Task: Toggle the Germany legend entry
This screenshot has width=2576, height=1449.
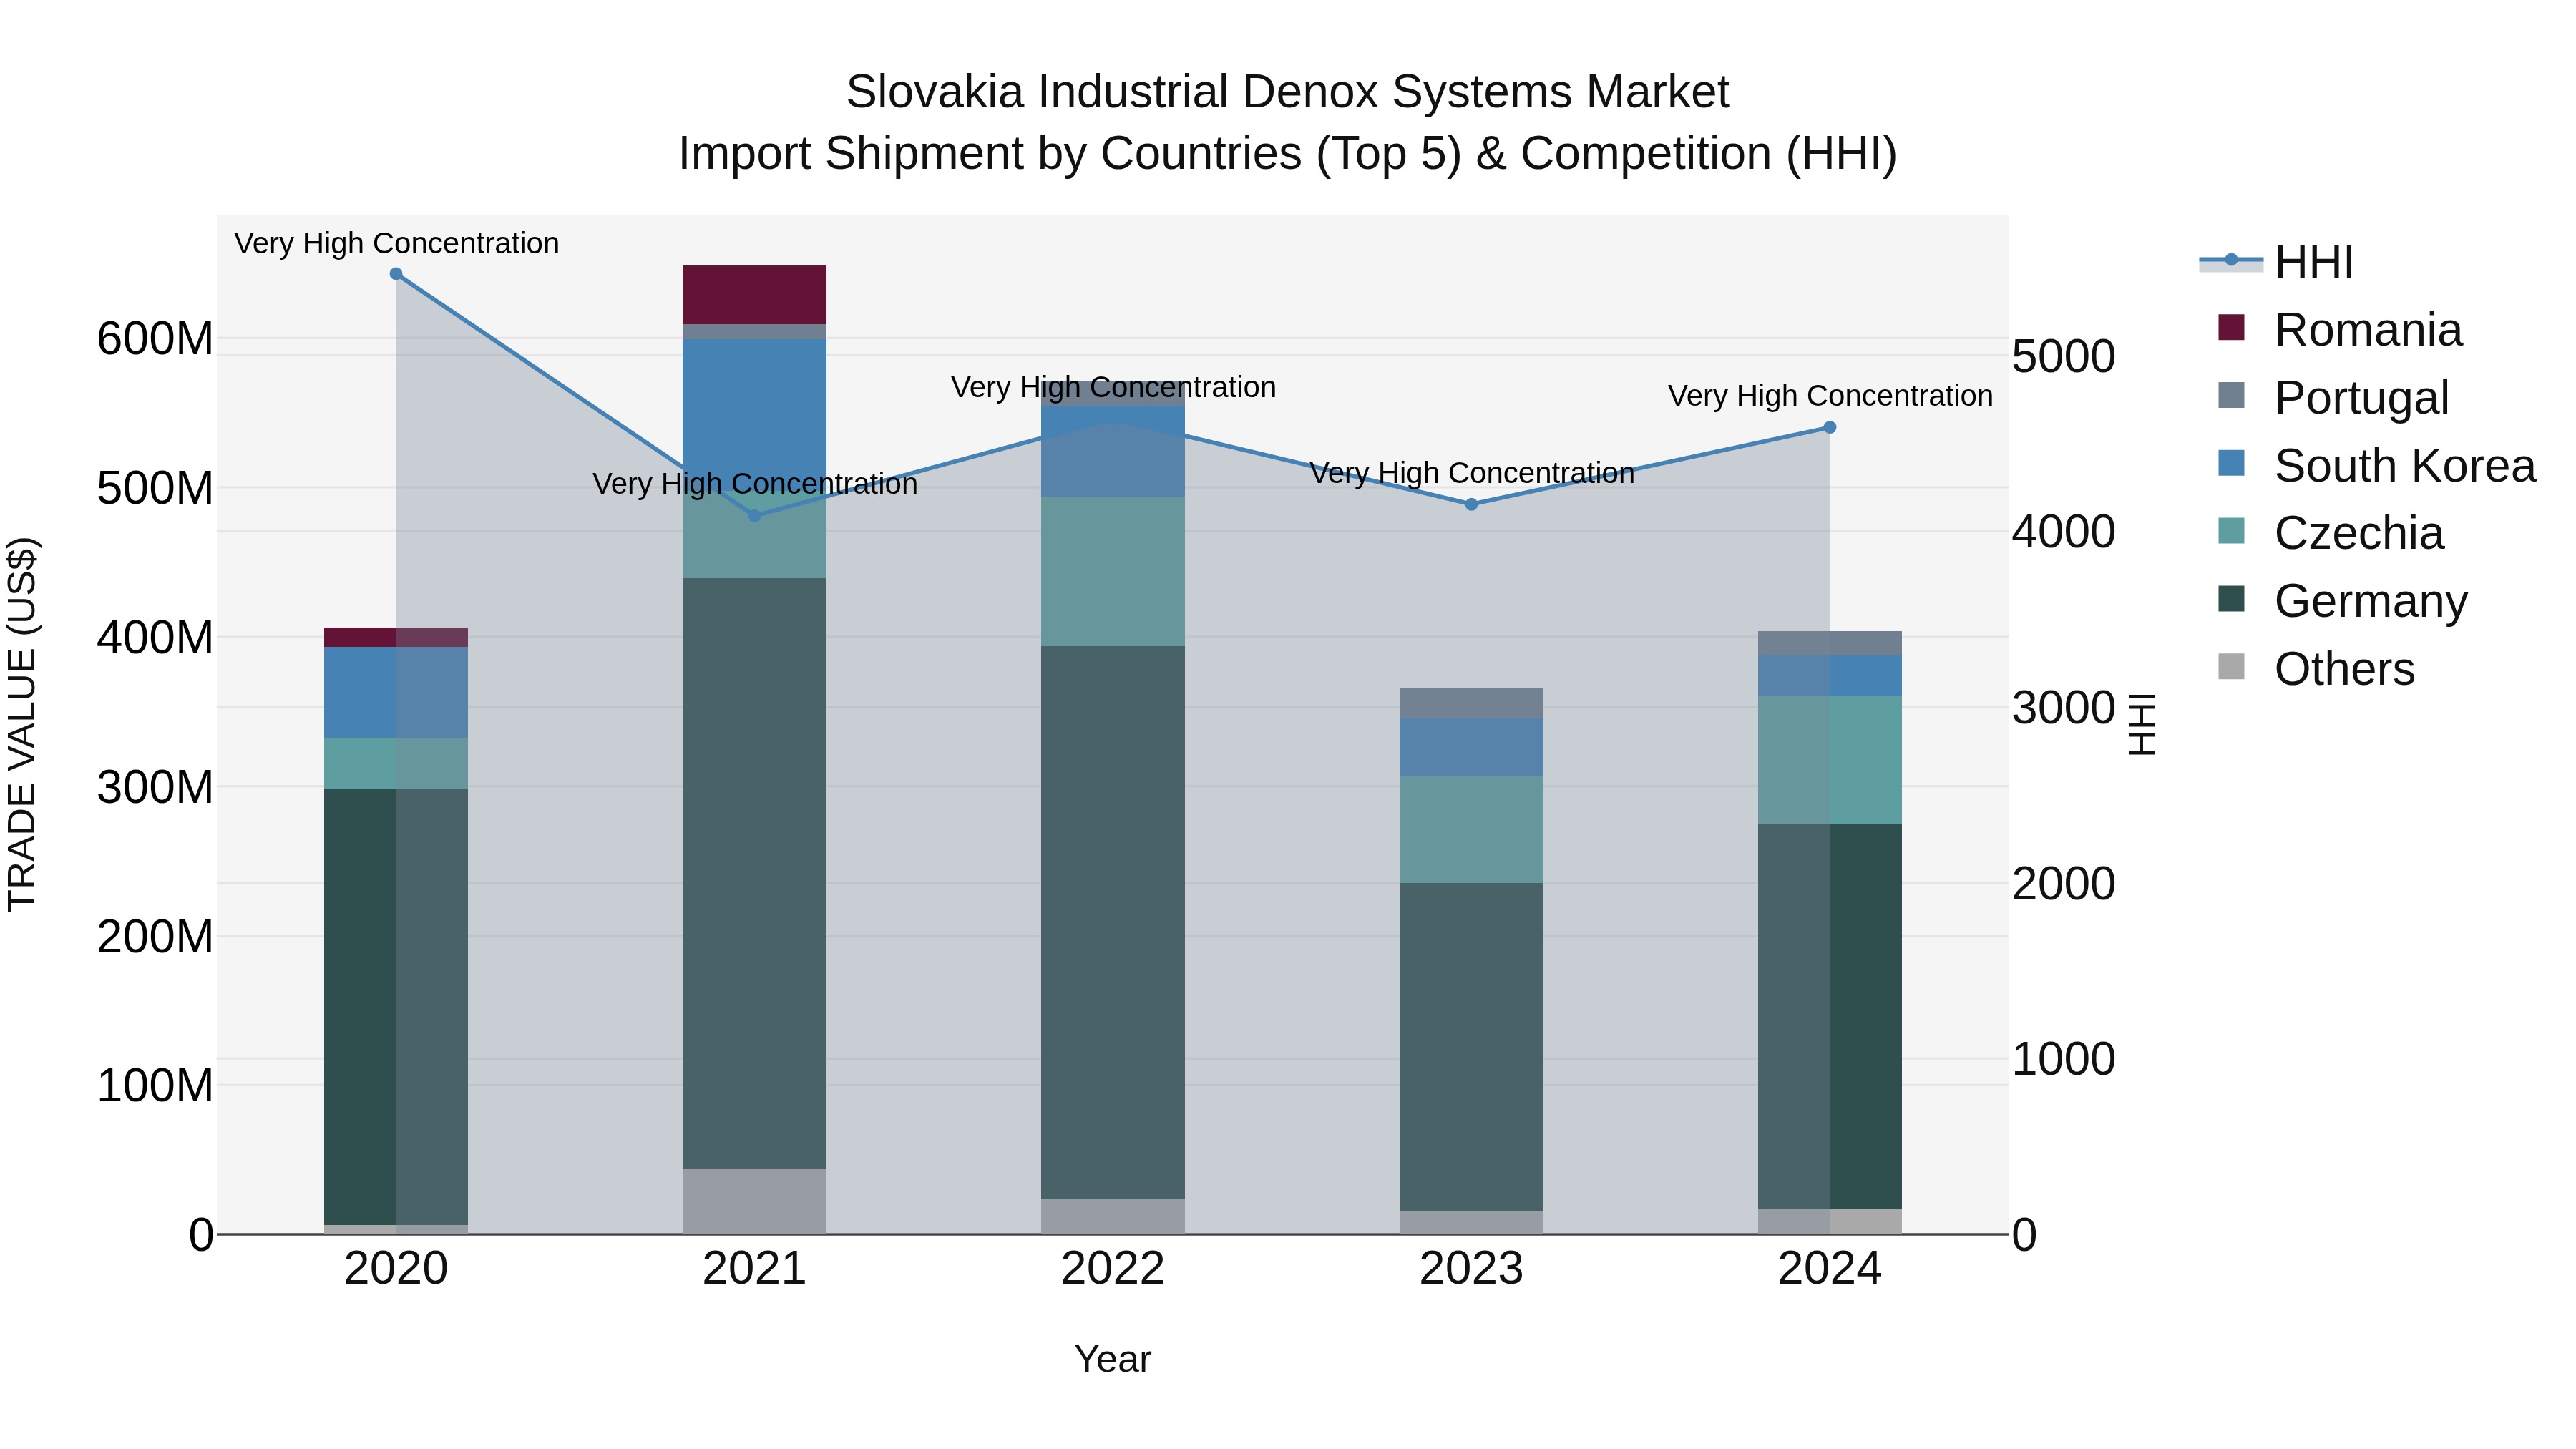Action: 2342,601
